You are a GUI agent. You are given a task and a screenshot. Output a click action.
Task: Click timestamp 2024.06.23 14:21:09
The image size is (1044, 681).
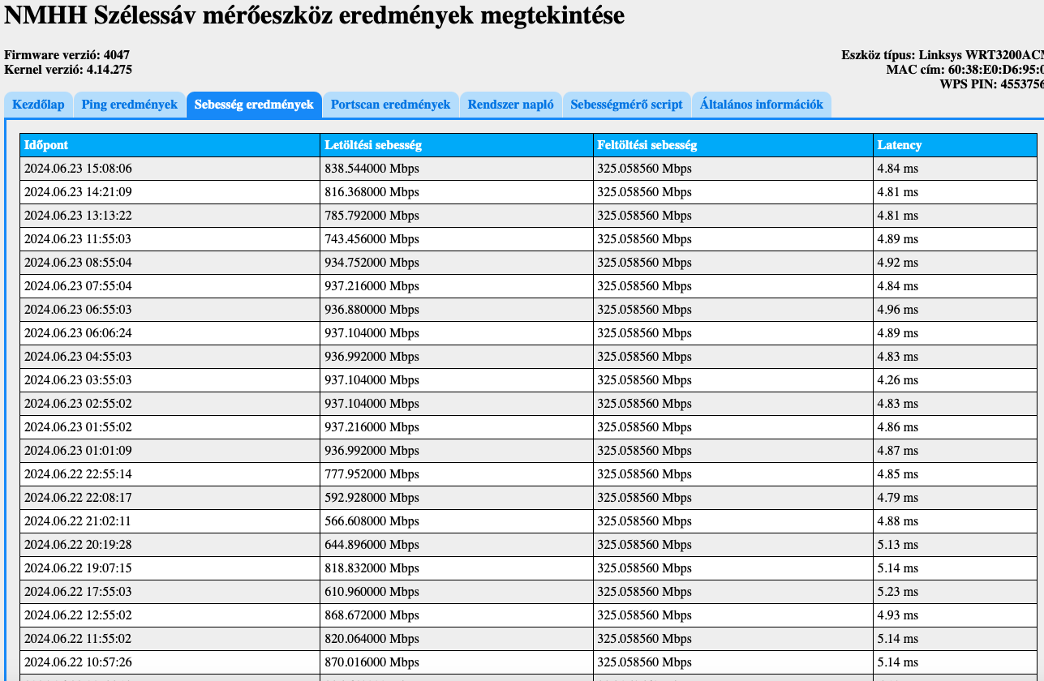[78, 192]
